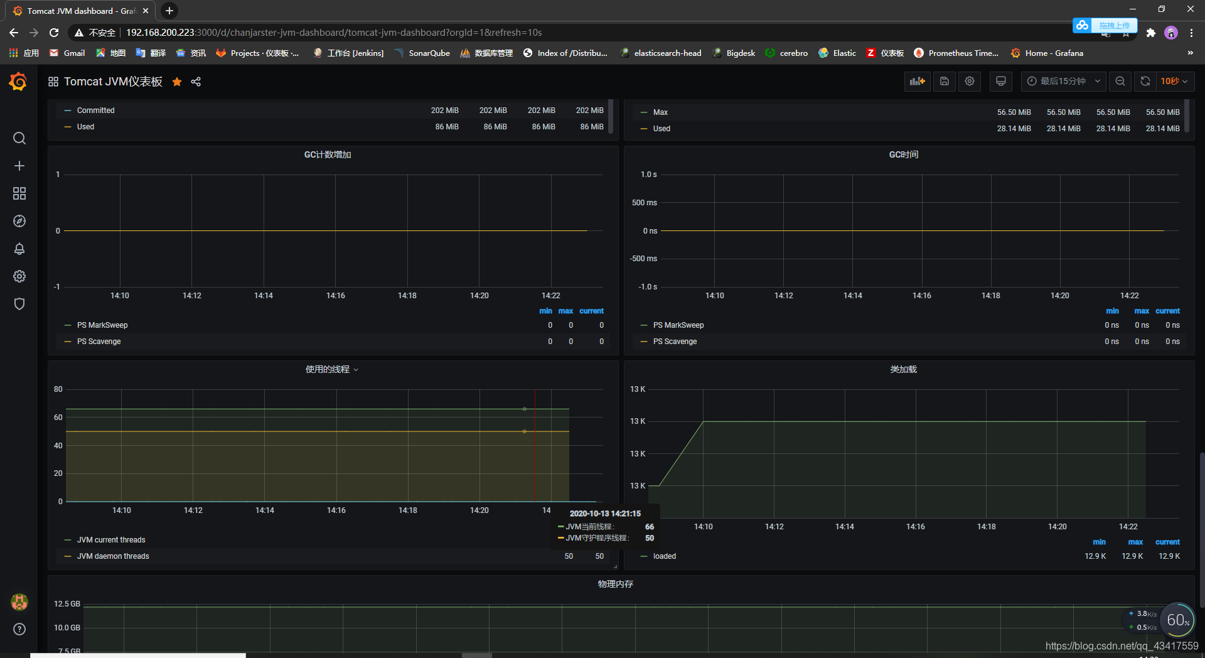
Task: Enter TV cycle view mode
Action: 1000,81
